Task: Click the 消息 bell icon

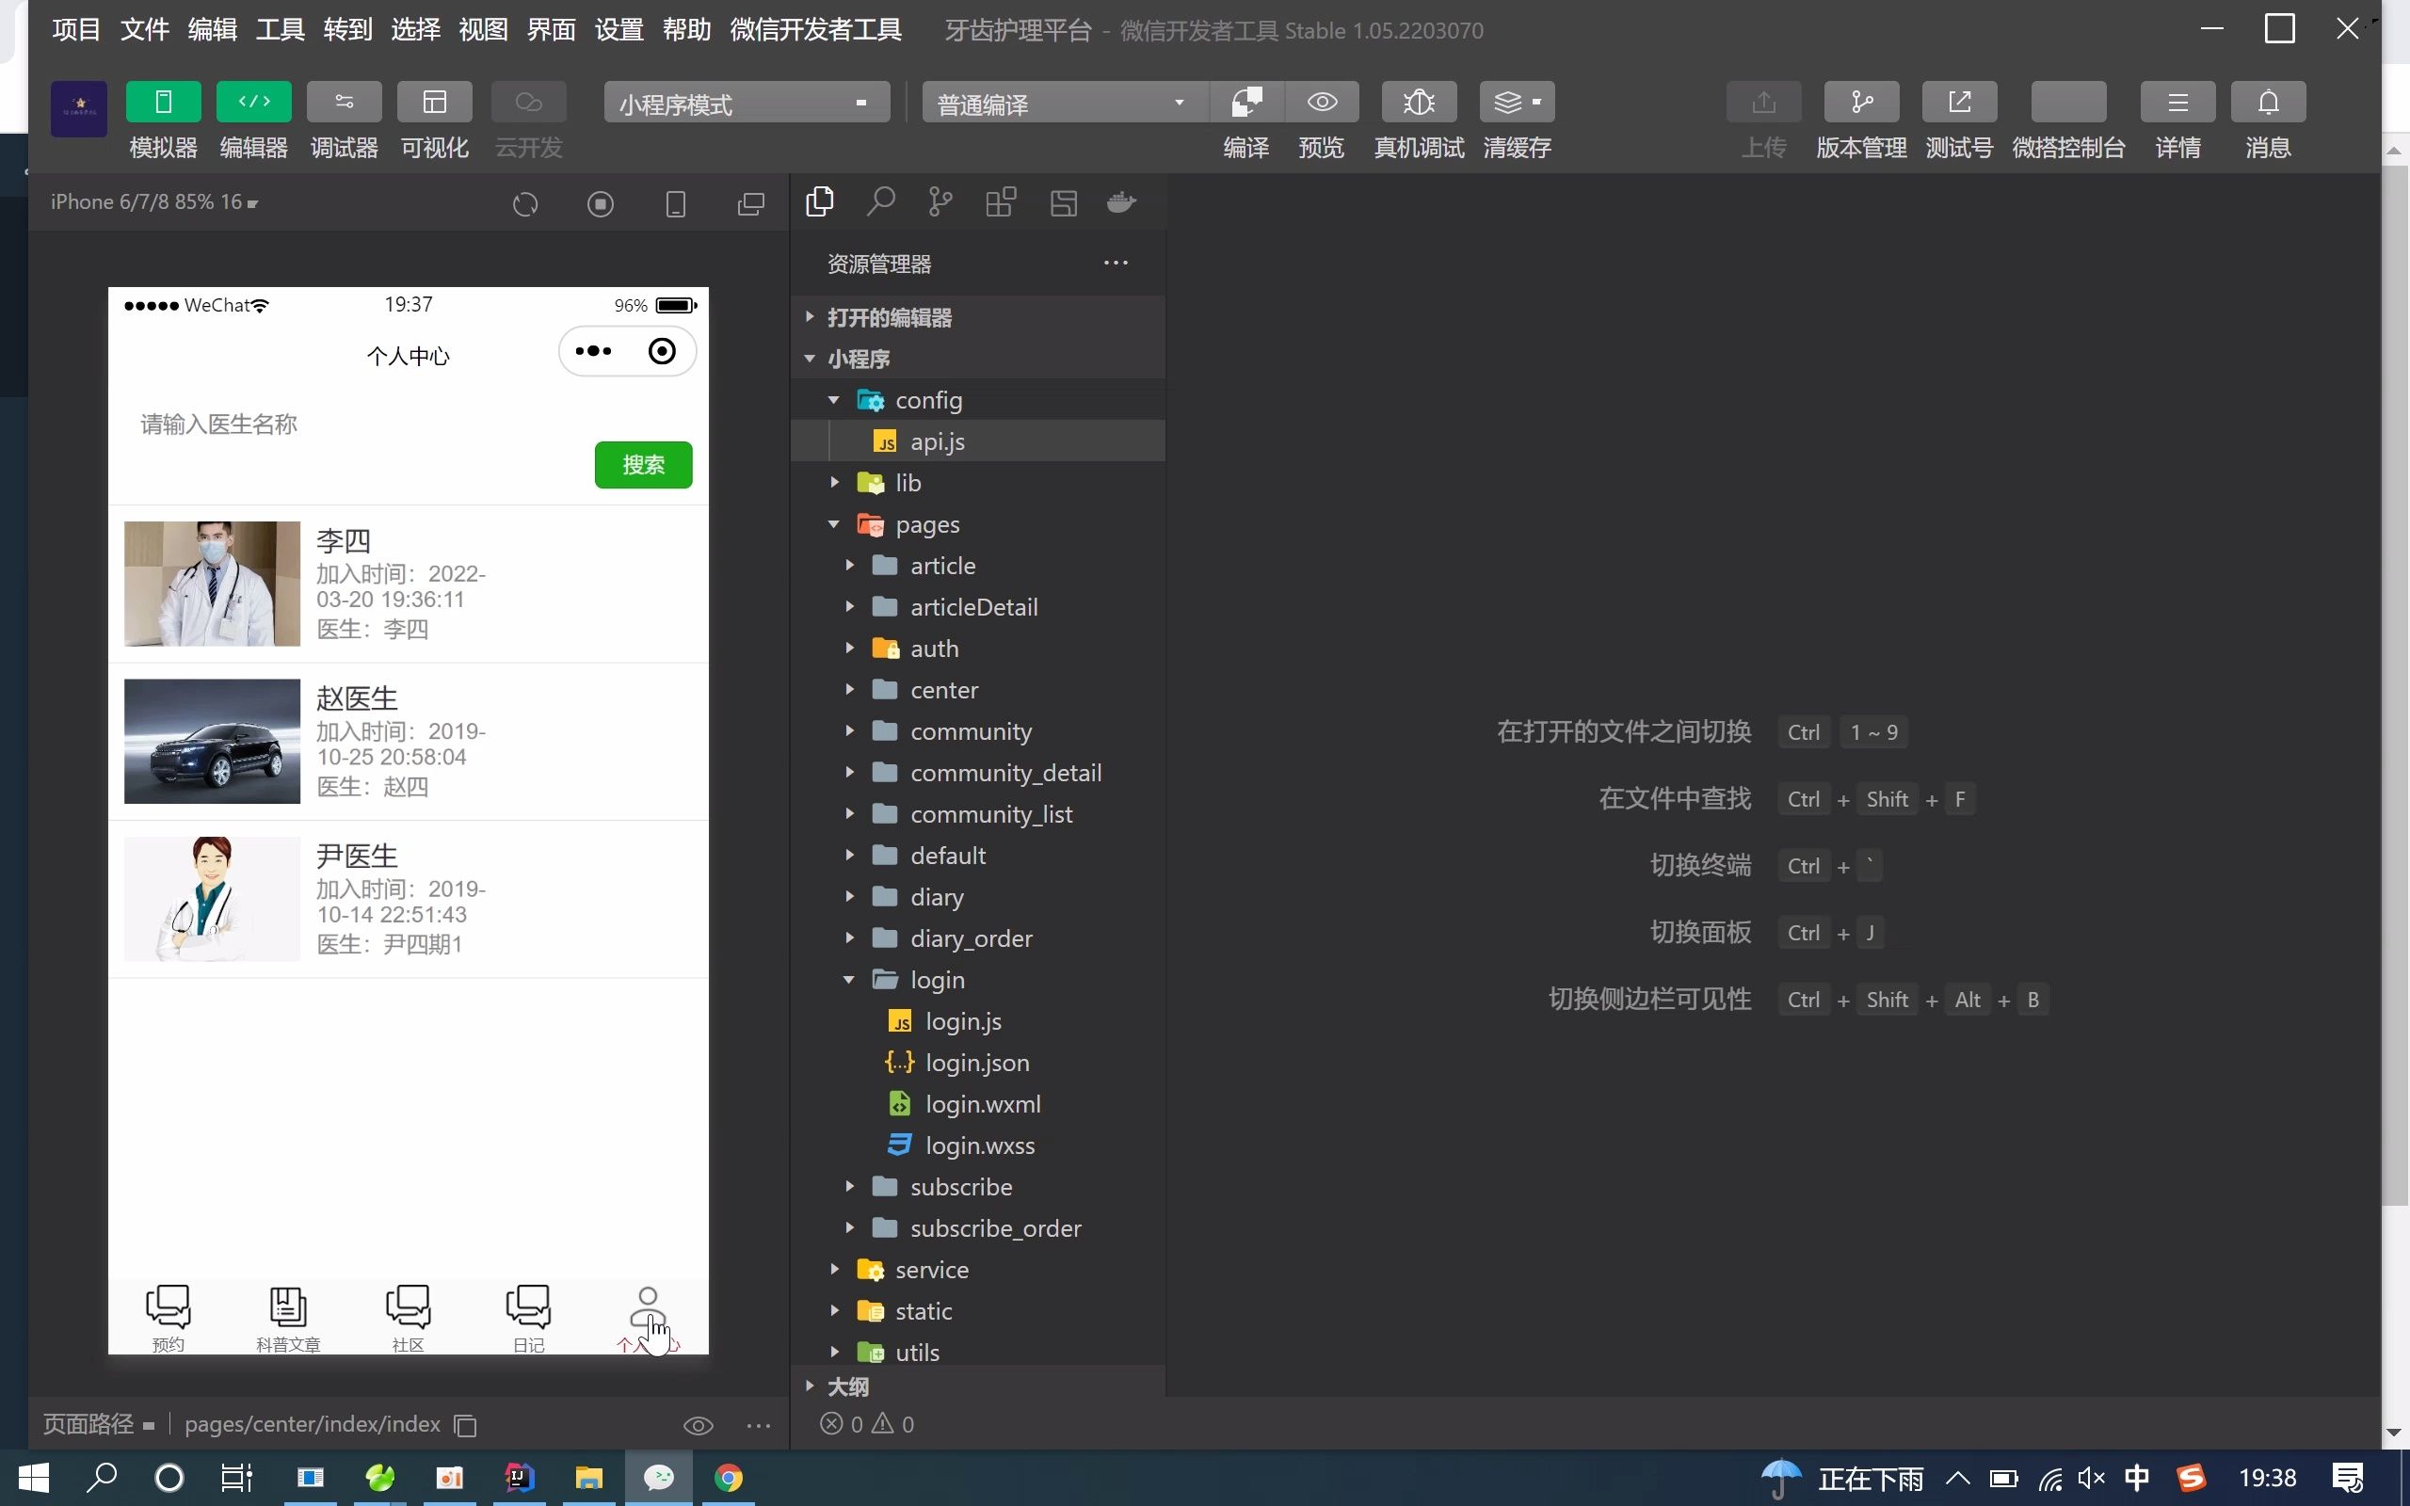Action: (x=2268, y=102)
